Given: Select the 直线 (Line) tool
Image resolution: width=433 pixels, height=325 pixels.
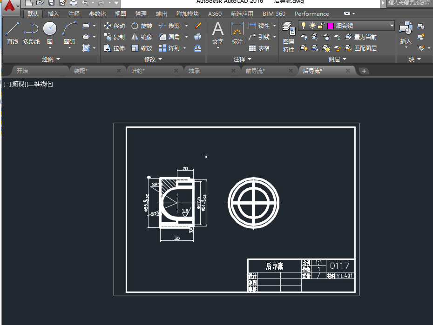Looking at the screenshot, I should [x=13, y=33].
